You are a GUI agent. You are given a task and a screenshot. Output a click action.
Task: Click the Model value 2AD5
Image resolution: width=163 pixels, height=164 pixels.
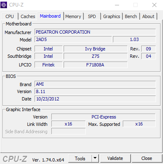pos(73,39)
